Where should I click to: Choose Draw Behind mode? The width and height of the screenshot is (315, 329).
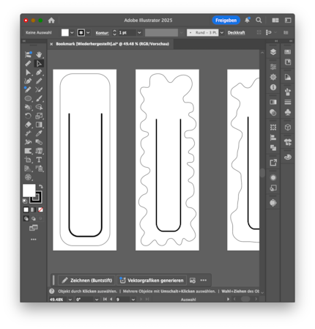[34, 218]
